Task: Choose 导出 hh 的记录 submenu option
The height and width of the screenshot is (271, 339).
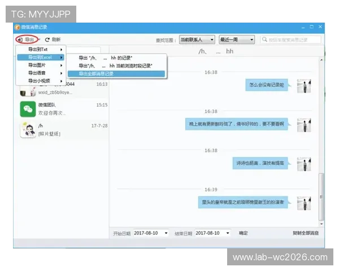Action: (116, 58)
